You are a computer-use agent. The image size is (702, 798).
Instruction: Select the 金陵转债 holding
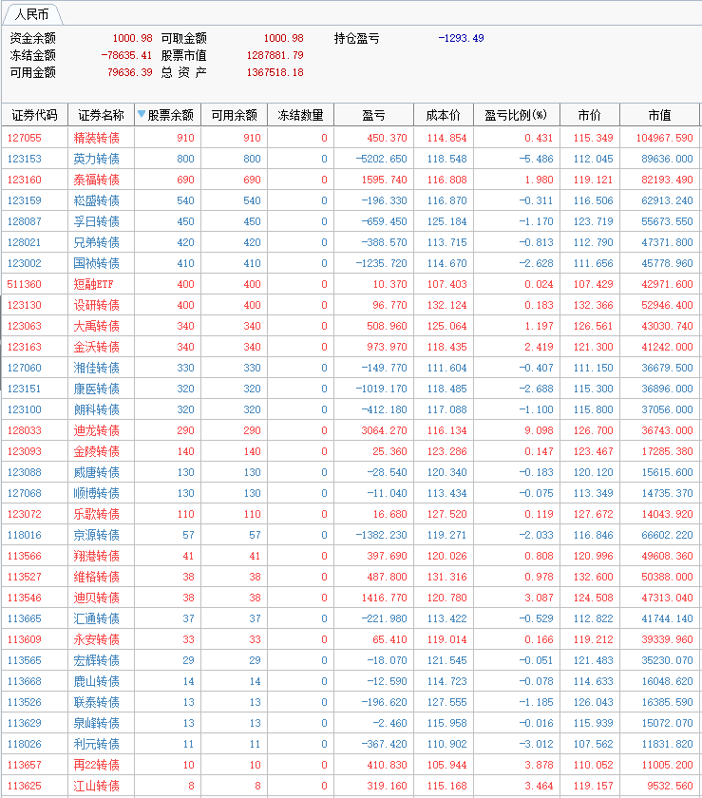[96, 451]
